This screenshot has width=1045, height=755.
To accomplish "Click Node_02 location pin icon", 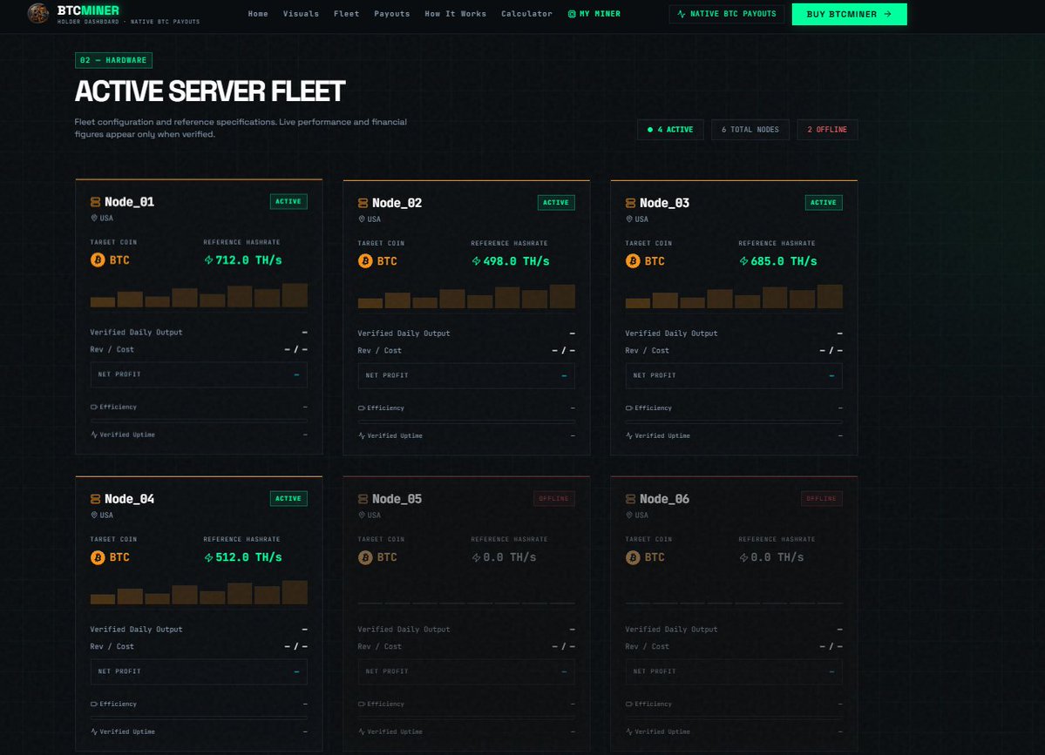I will 362,219.
